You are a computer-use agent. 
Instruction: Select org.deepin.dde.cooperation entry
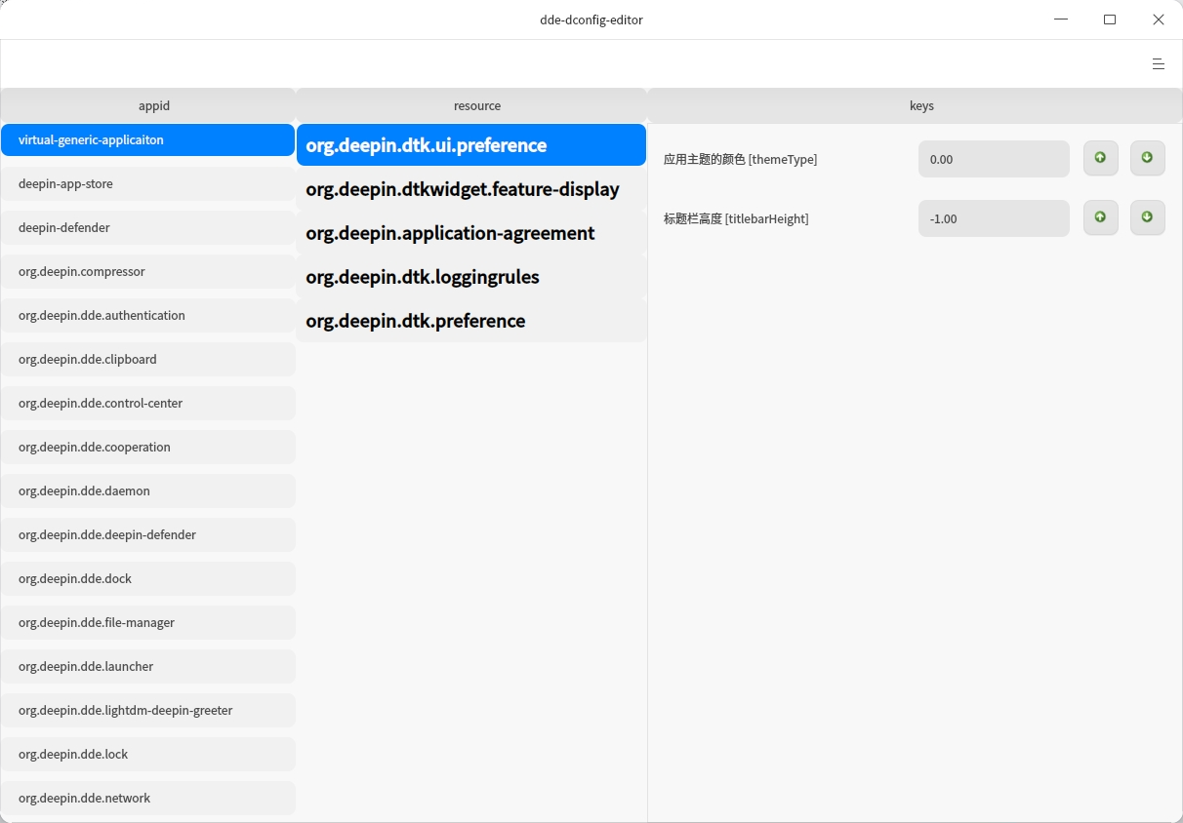tap(147, 448)
